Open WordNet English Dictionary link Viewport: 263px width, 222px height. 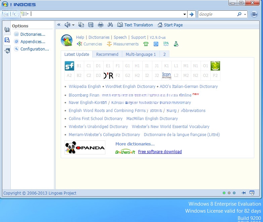[x=130, y=86]
